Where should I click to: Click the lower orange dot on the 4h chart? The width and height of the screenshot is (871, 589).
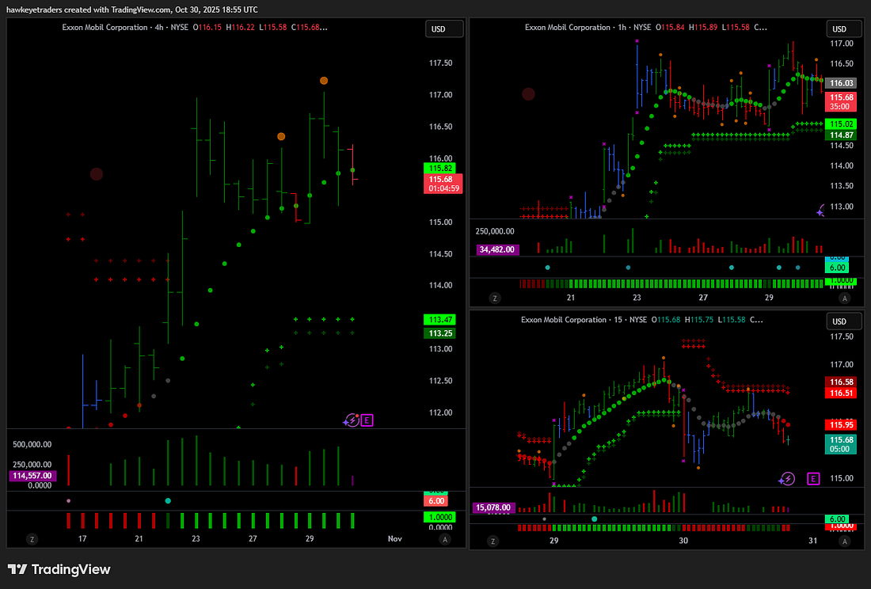(x=281, y=137)
